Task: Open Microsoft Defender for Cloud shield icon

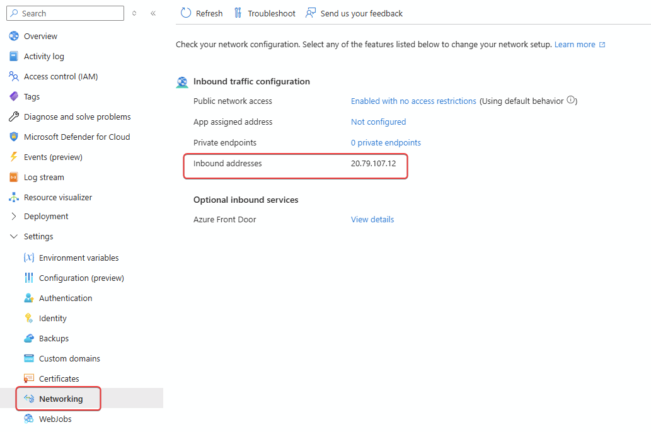Action: [x=14, y=137]
